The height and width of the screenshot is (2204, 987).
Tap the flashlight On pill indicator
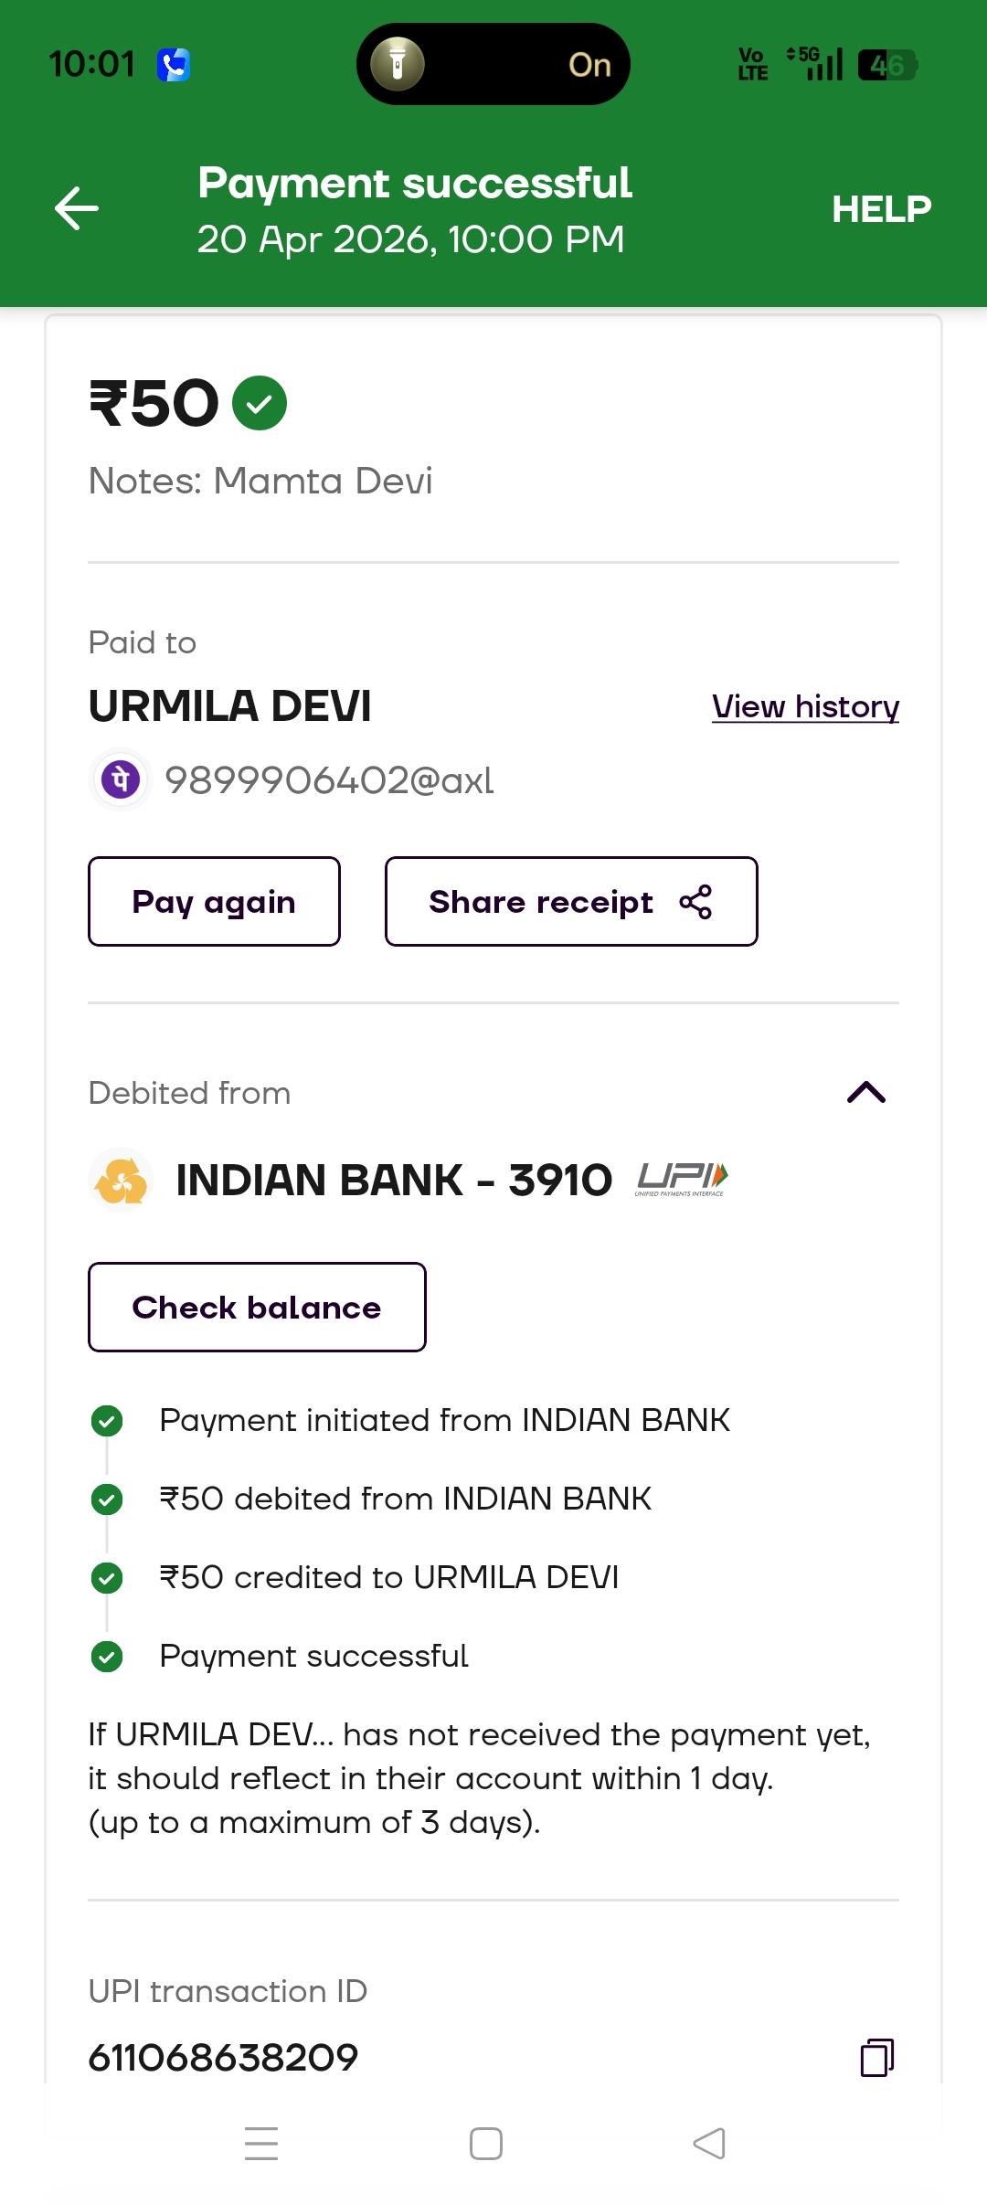tap(493, 64)
